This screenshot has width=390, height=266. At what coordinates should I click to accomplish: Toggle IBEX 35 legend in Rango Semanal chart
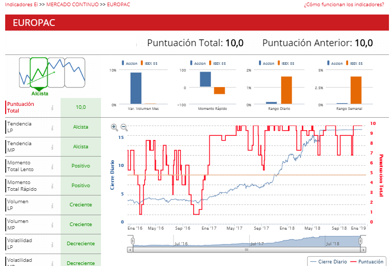click(354, 63)
